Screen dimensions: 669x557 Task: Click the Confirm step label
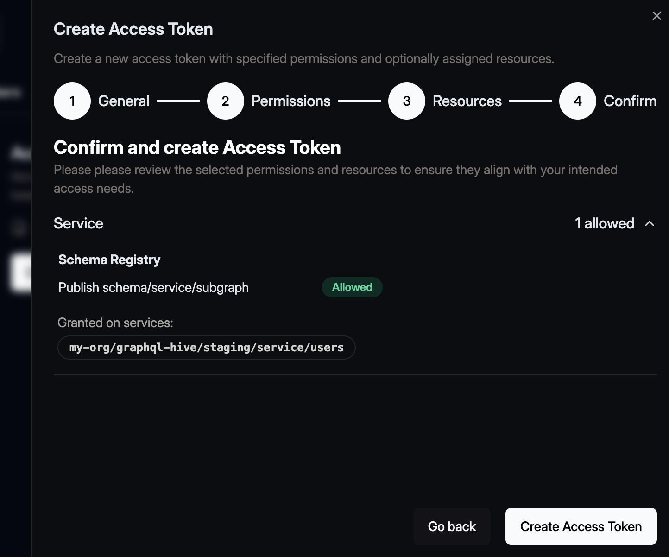630,101
